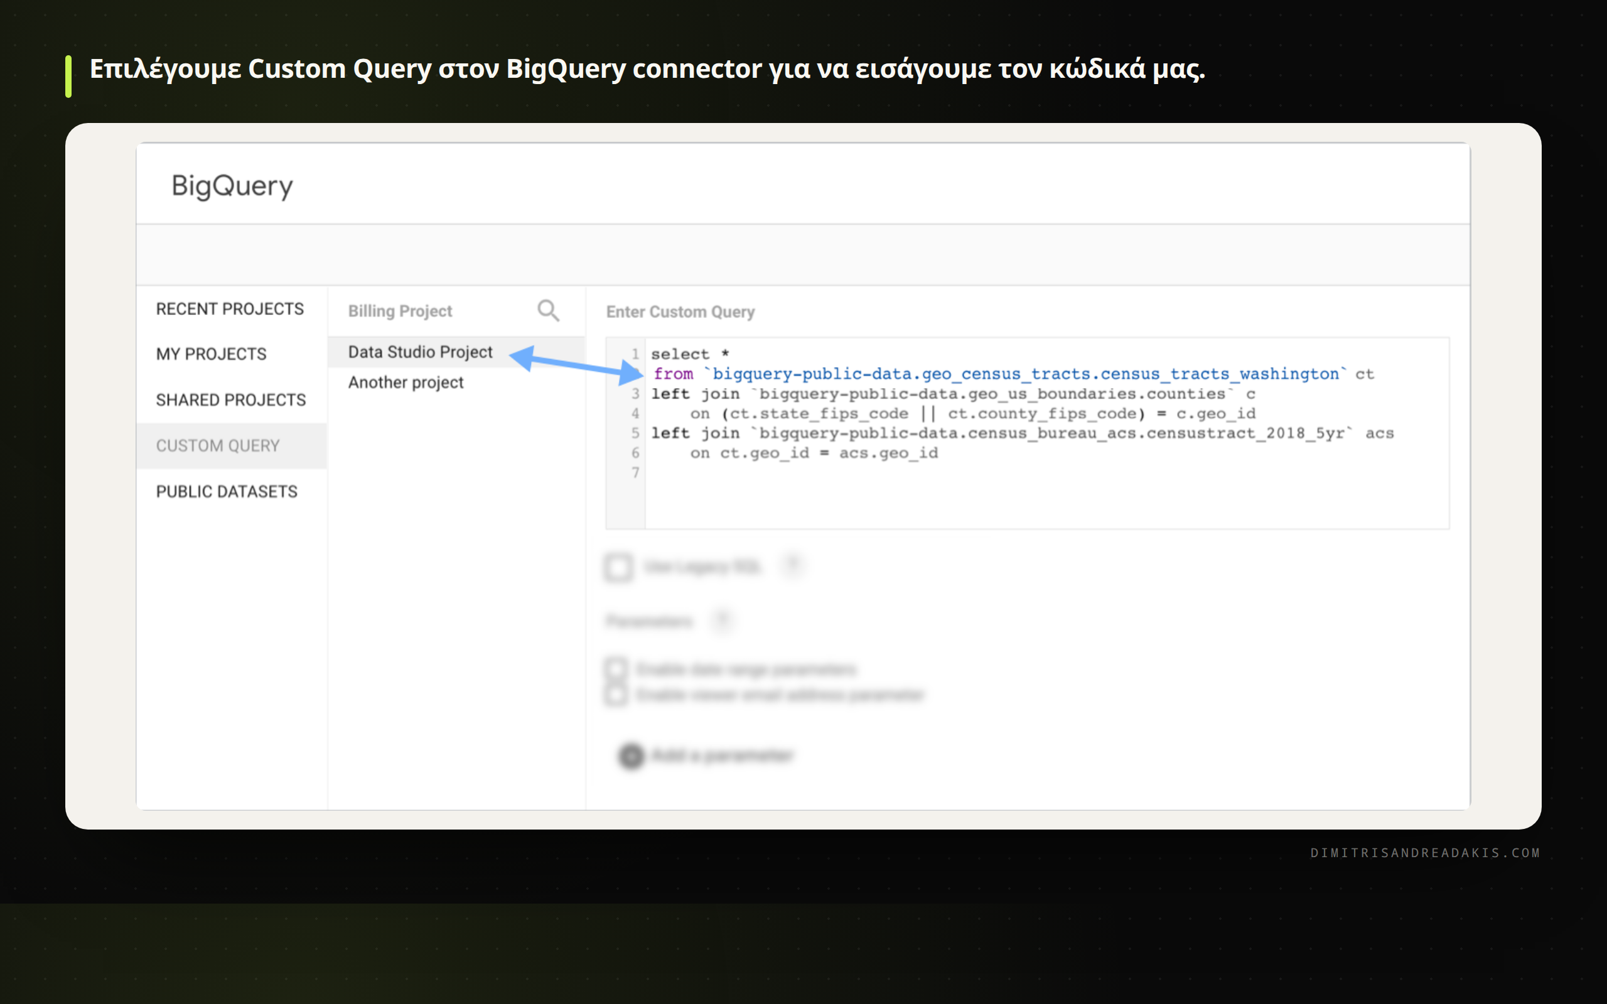This screenshot has width=1607, height=1004.
Task: Click the 'select *' query line
Action: 690,354
